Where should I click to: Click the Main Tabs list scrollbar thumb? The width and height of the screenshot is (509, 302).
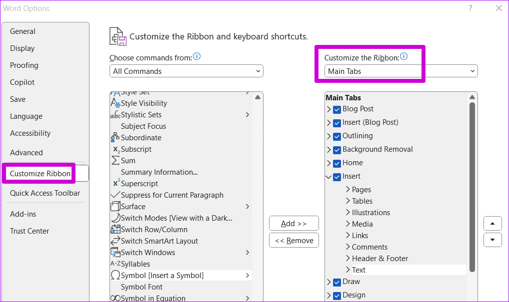(x=472, y=187)
